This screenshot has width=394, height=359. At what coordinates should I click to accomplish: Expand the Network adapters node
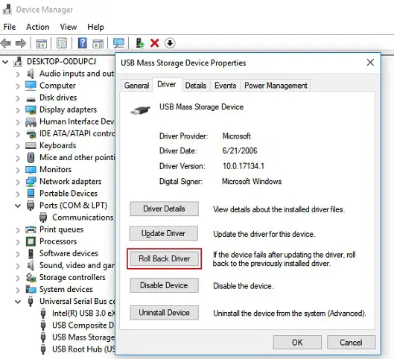pyautogui.click(x=18, y=182)
